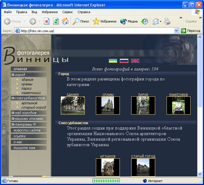Open the Храмы church thumbnail
The height and width of the screenshot is (185, 204).
108,105
